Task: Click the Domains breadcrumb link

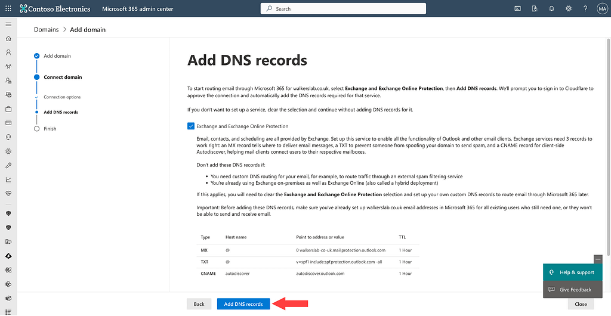Action: pyautogui.click(x=46, y=29)
